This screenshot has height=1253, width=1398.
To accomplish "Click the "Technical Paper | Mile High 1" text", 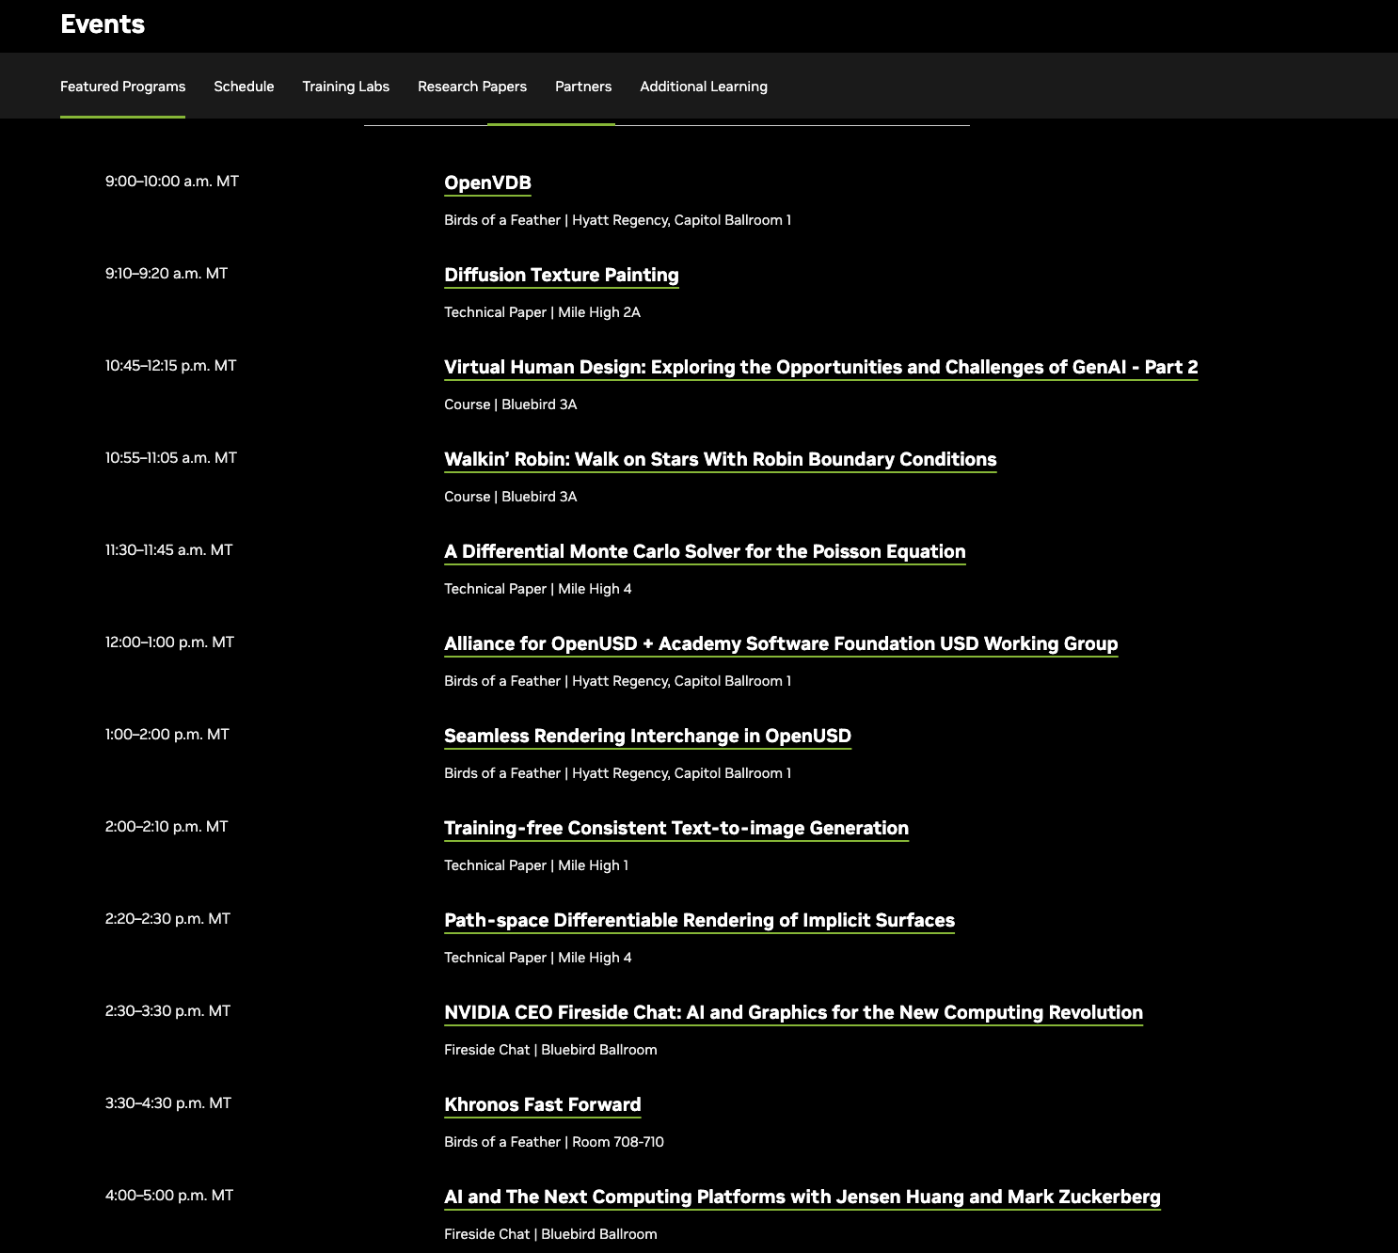I will coord(536,865).
